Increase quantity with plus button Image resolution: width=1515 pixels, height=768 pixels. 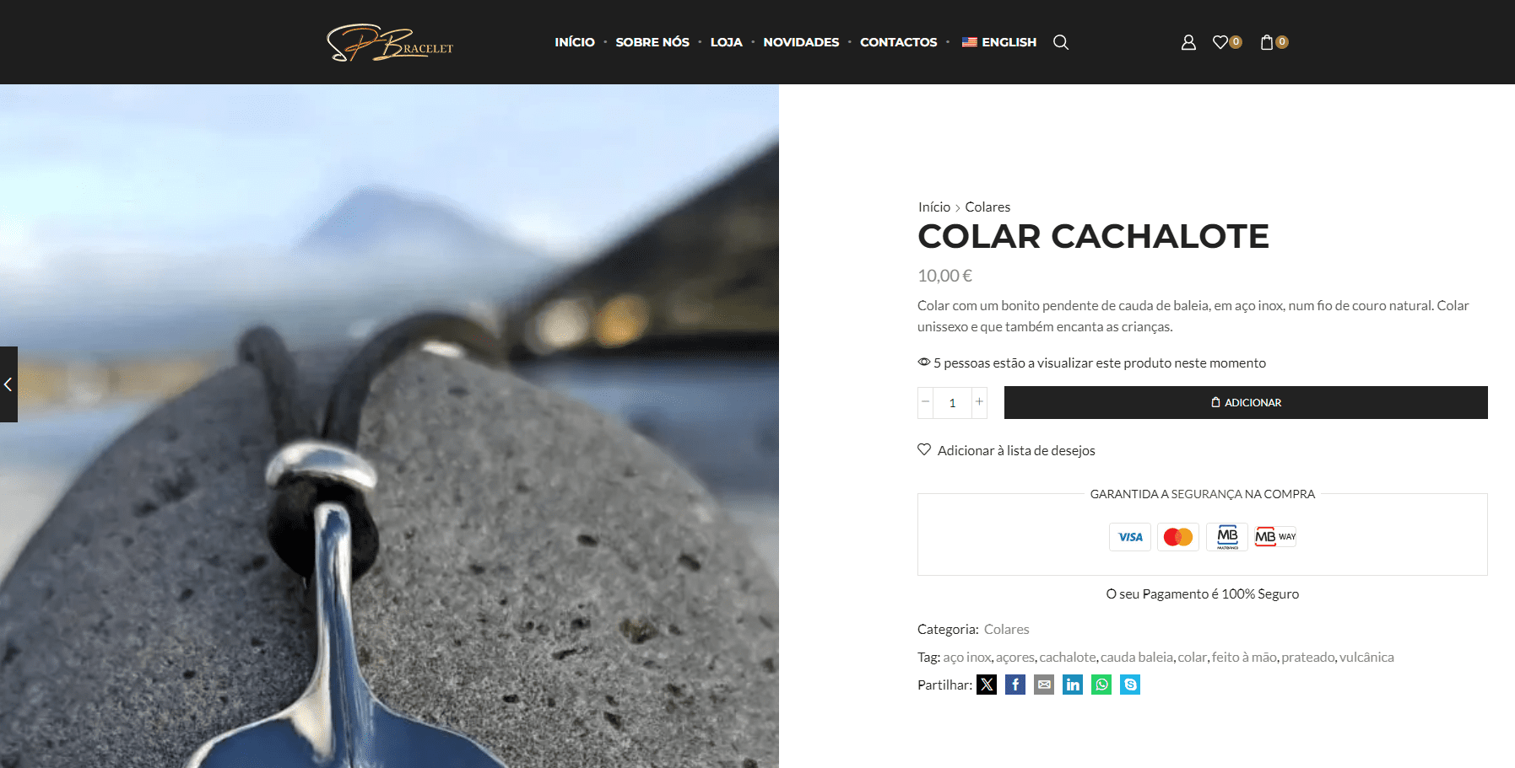(979, 402)
